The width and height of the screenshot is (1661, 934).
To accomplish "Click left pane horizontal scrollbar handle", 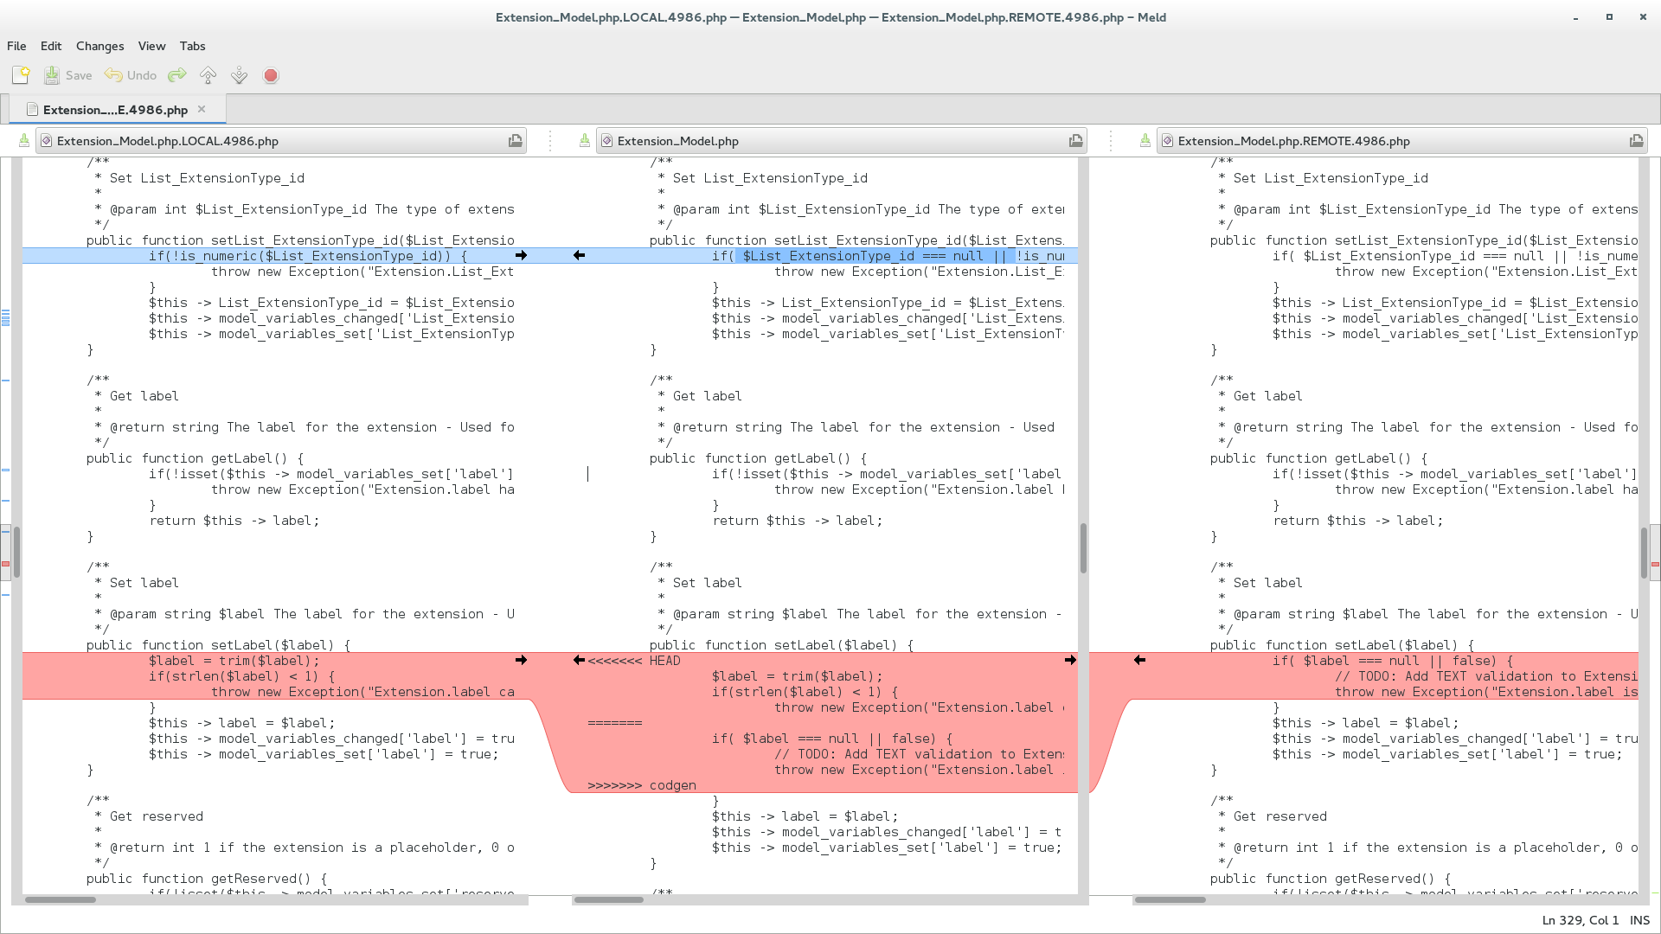I will tap(61, 899).
